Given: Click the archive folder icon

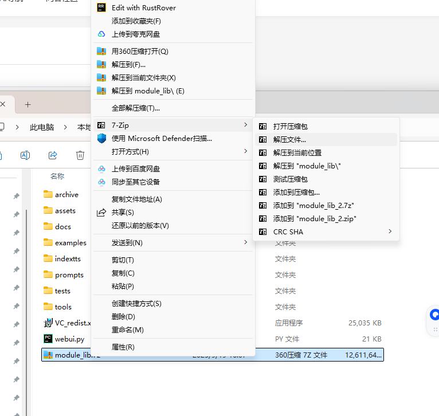Looking at the screenshot, I should [x=48, y=194].
